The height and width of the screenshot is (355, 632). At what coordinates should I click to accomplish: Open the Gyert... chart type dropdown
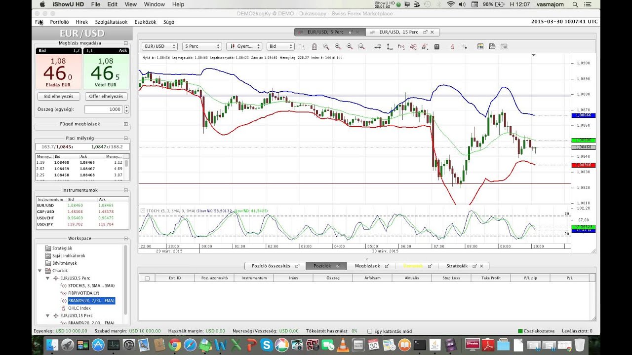(244, 46)
